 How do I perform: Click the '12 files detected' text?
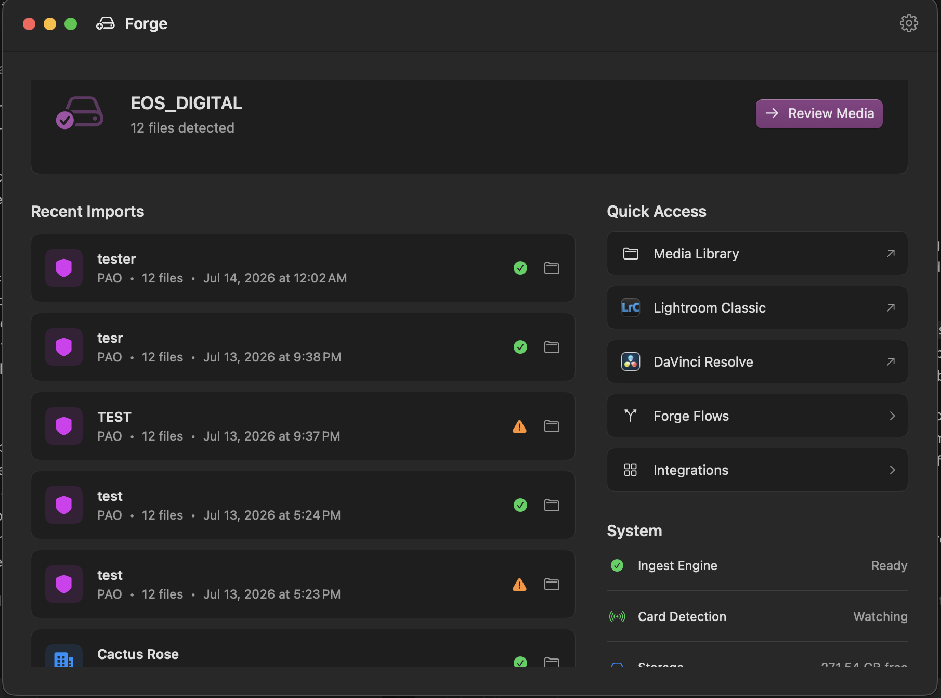(x=182, y=128)
